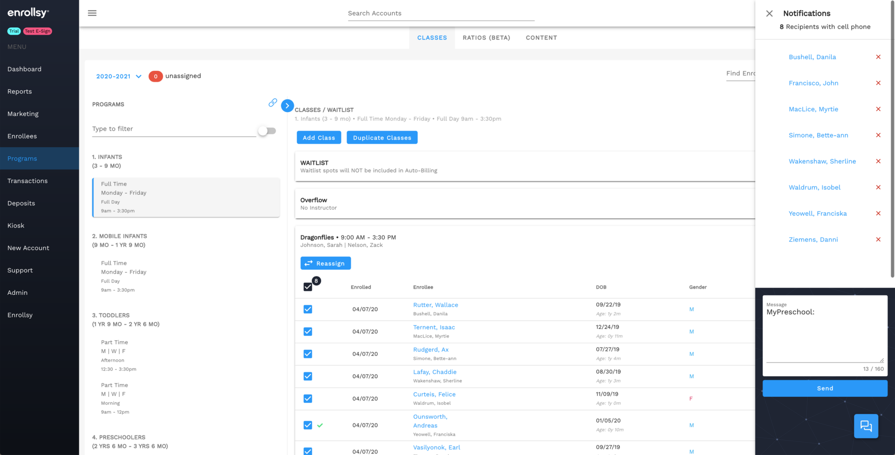Close the Notifications panel with the X
The height and width of the screenshot is (455, 895).
770,13
